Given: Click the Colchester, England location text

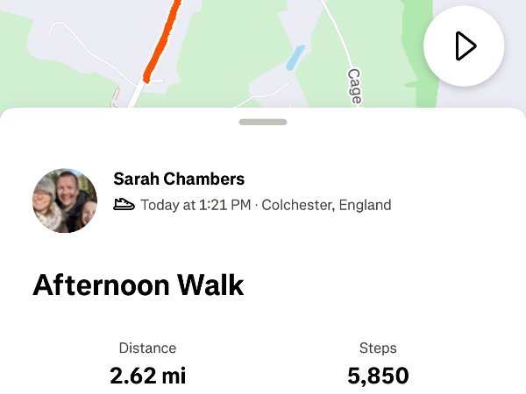Looking at the screenshot, I should coord(327,205).
